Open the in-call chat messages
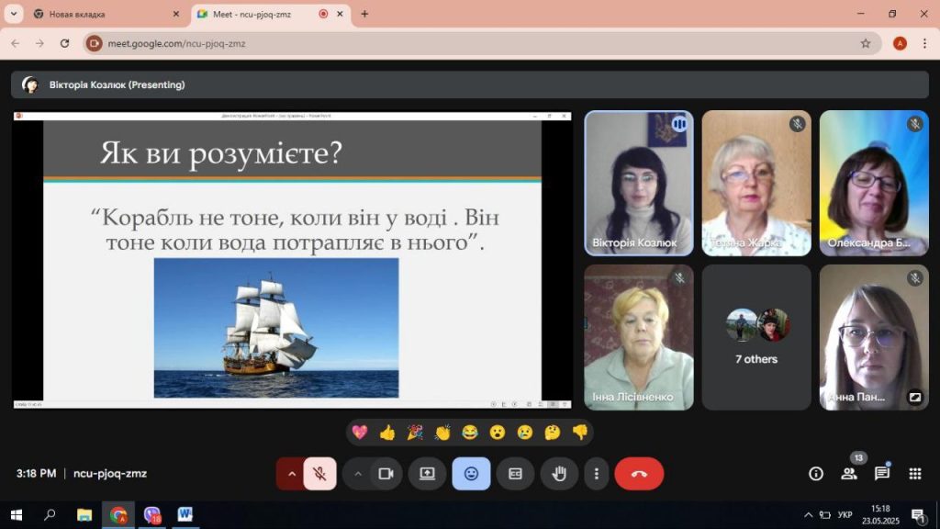Screen dimensions: 940x529 pyautogui.click(x=882, y=474)
